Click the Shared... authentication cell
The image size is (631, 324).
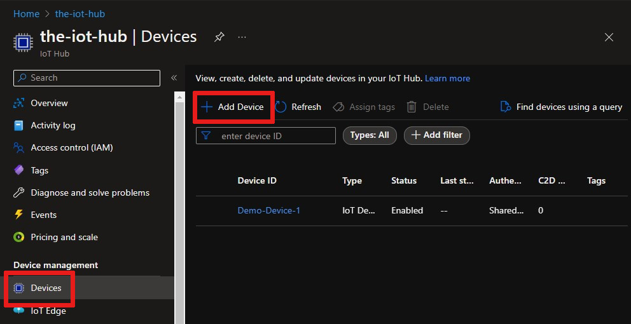(506, 210)
